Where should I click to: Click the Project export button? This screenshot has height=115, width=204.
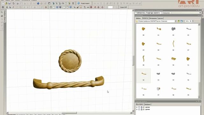click(x=84, y=3)
